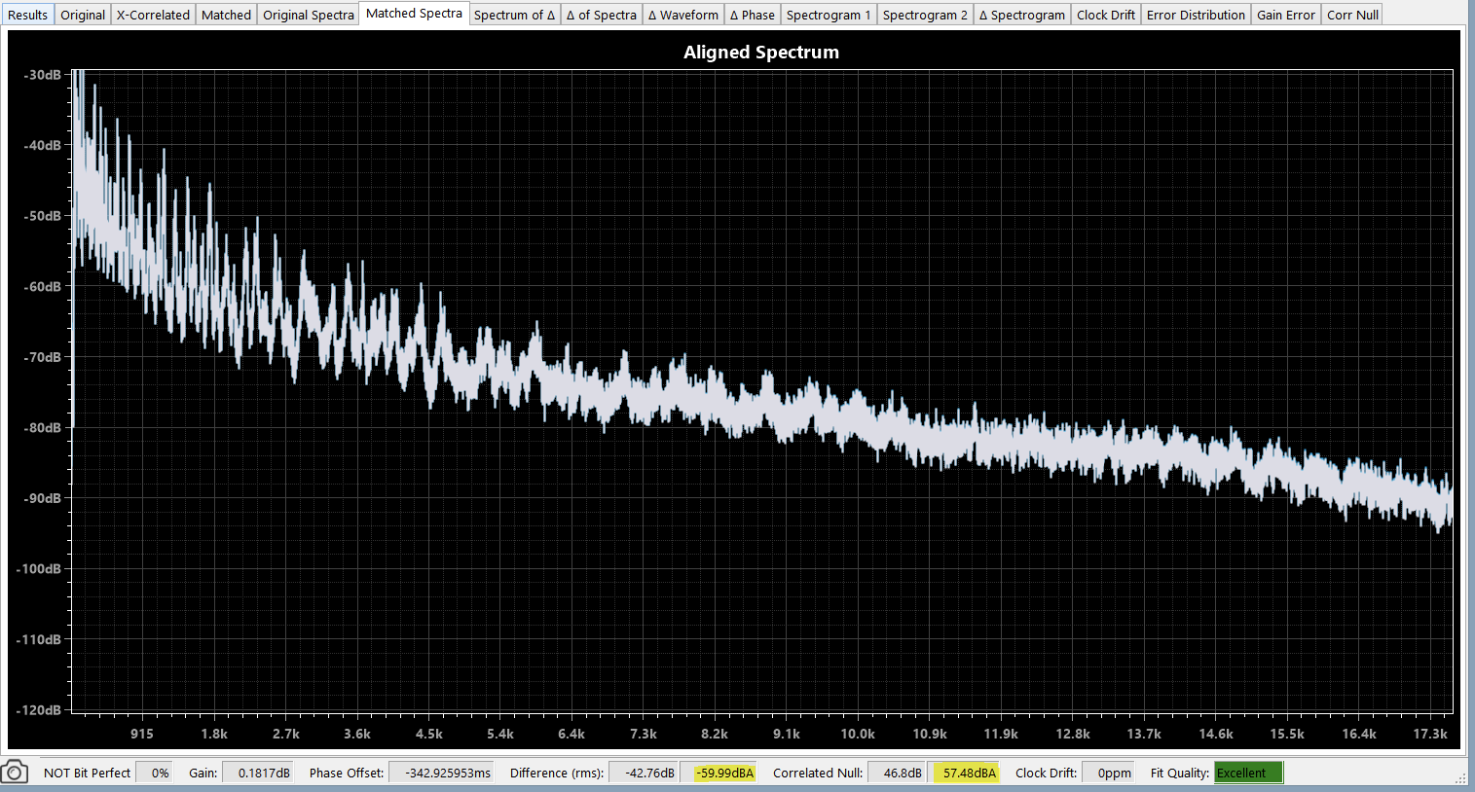Click the Fit Quality label

pos(1180,773)
